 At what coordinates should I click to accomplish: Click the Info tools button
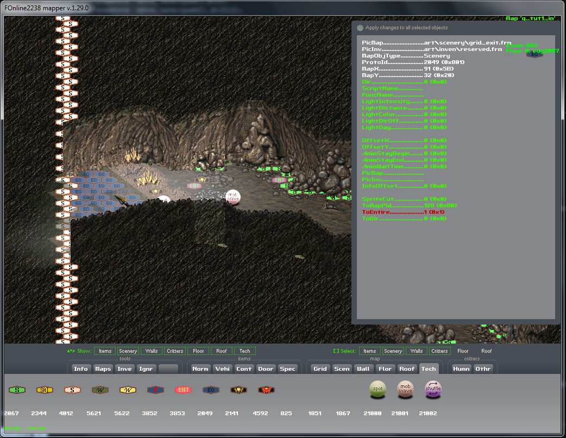(x=81, y=369)
